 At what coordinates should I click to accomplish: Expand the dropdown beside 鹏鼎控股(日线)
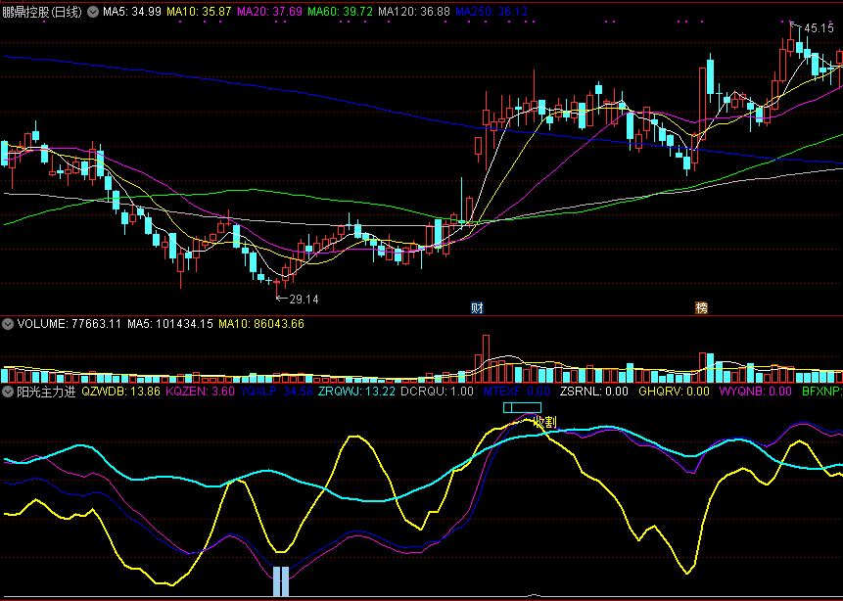click(93, 12)
